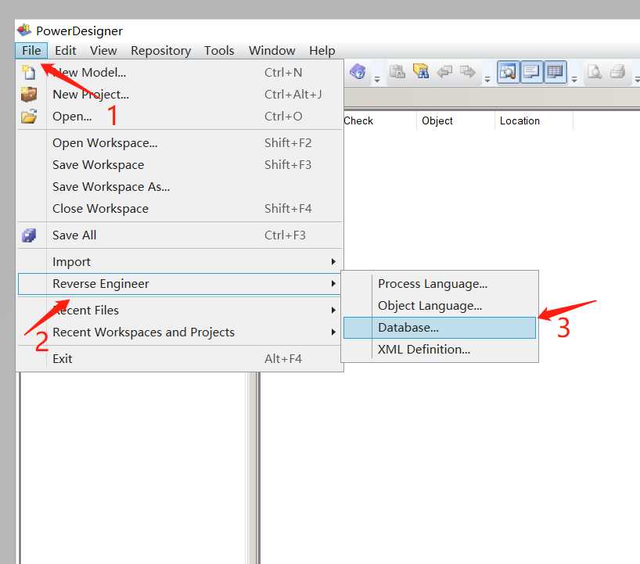The image size is (640, 564).
Task: Choose New Model... from File menu
Action: click(x=180, y=72)
